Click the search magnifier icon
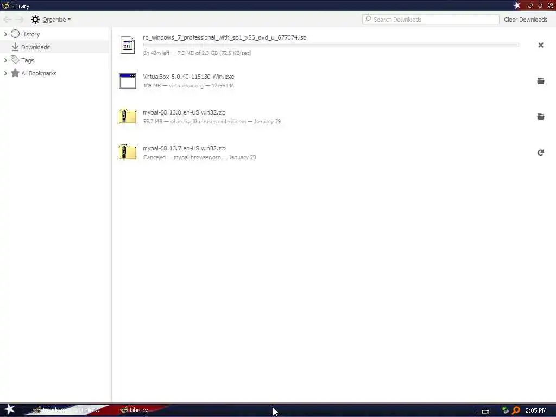Image resolution: width=556 pixels, height=417 pixels. click(x=368, y=19)
